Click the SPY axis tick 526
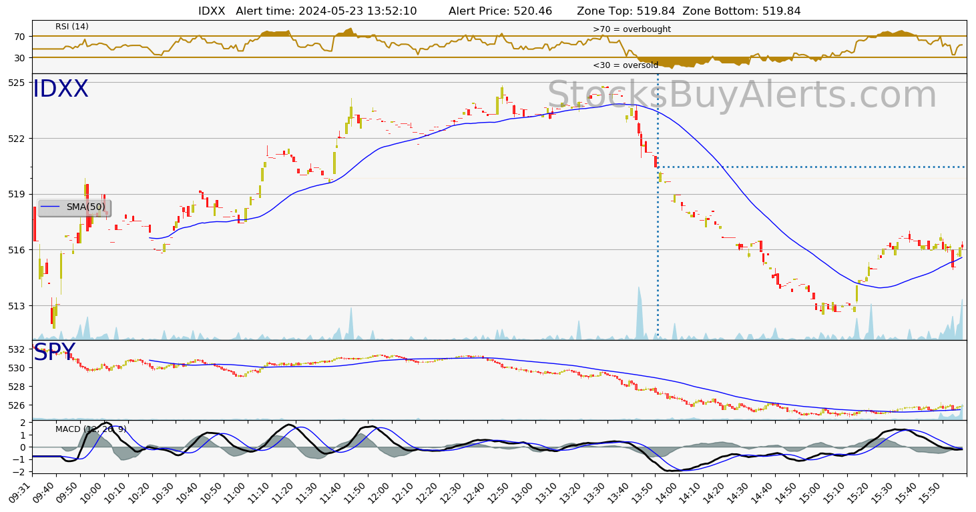 tap(17, 405)
